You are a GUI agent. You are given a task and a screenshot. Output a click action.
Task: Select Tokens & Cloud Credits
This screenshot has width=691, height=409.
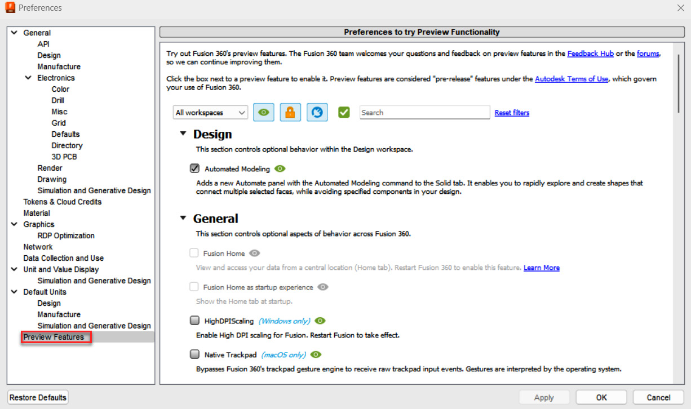pos(63,202)
